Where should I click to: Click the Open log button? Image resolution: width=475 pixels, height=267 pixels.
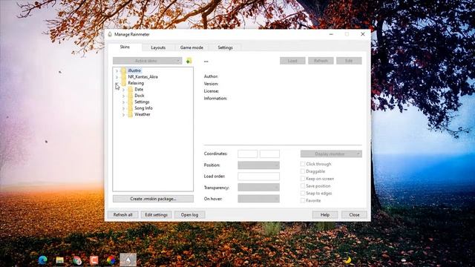[189, 214]
